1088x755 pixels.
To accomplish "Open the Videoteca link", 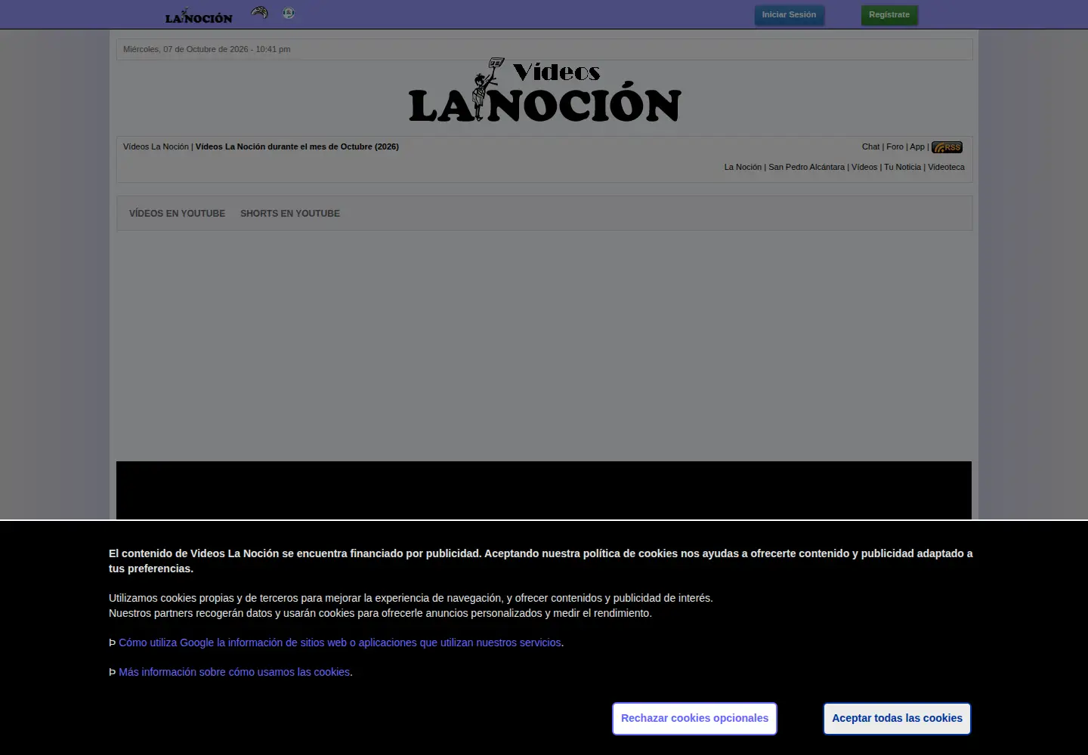I will pos(946,167).
